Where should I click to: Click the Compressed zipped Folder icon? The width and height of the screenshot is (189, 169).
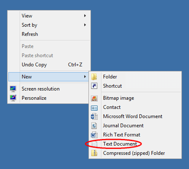click(x=94, y=153)
